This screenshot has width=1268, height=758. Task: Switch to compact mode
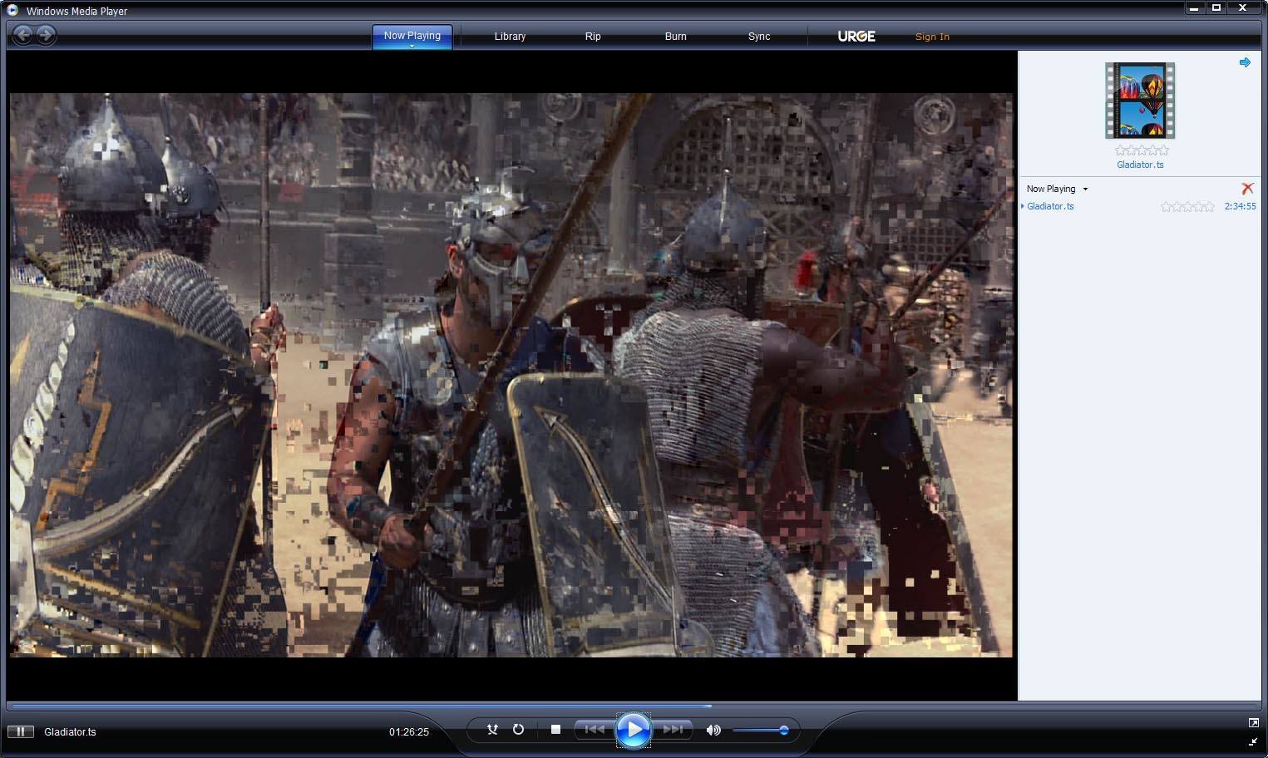[x=1253, y=741]
